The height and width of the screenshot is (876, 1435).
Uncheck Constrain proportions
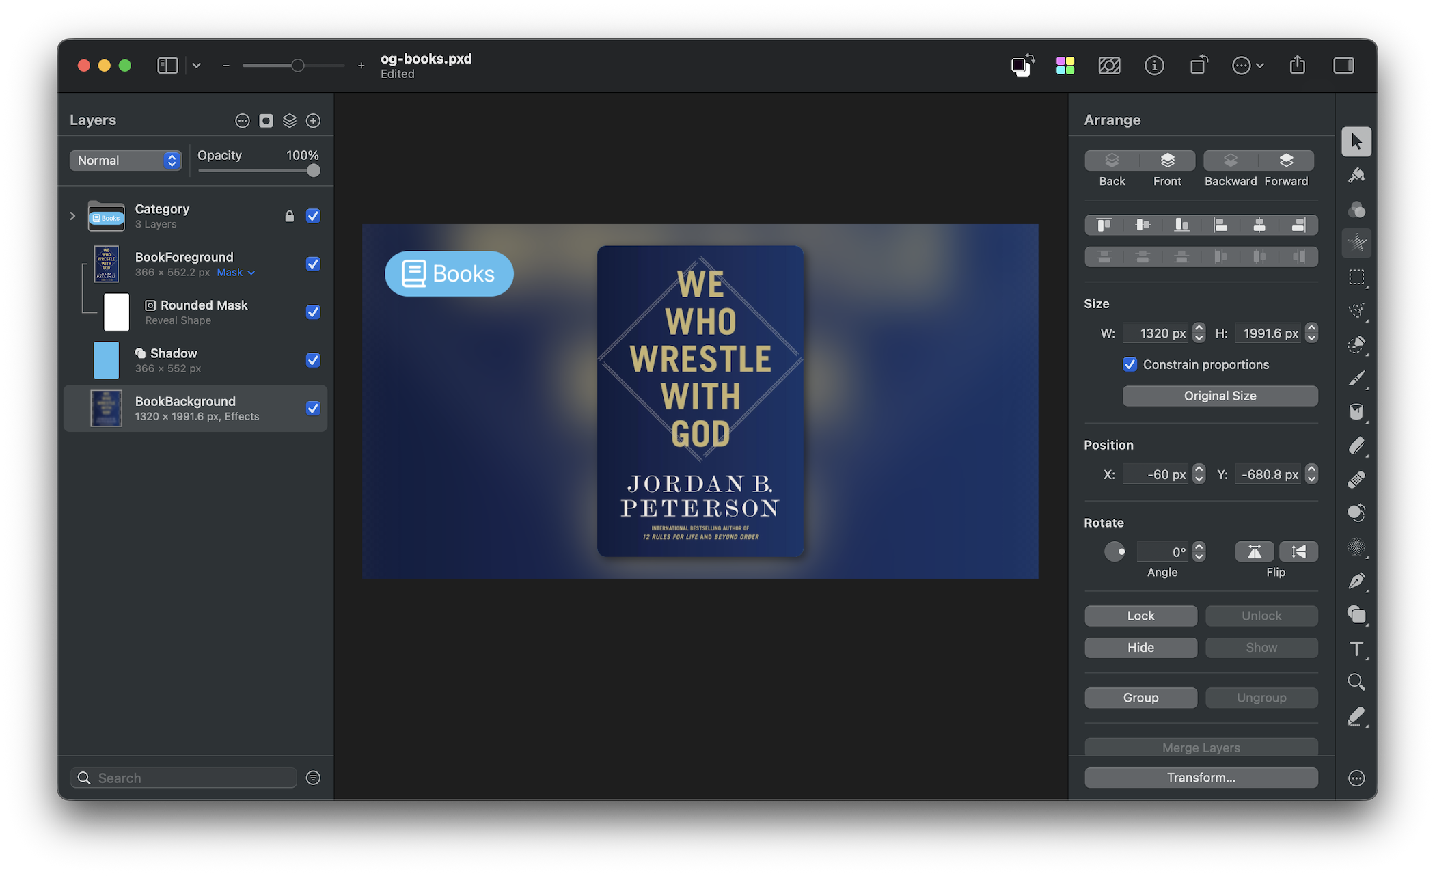point(1130,364)
